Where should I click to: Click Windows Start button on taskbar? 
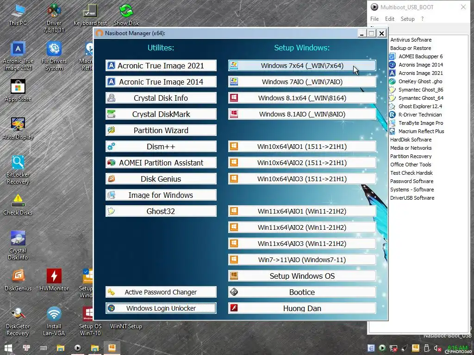pos(8,348)
